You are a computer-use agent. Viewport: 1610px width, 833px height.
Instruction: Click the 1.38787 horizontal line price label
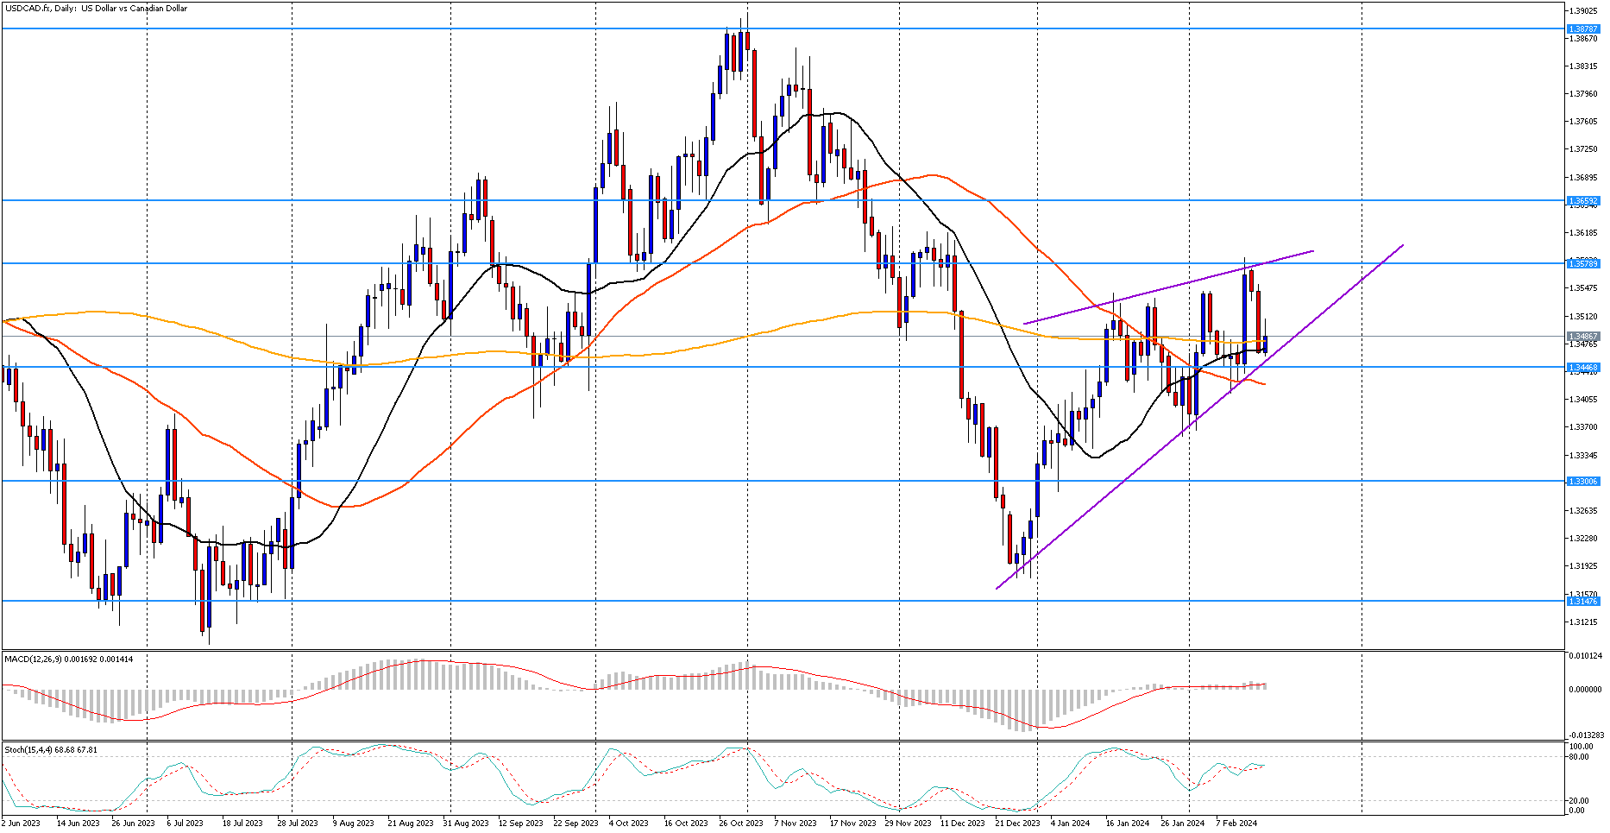click(x=1583, y=28)
